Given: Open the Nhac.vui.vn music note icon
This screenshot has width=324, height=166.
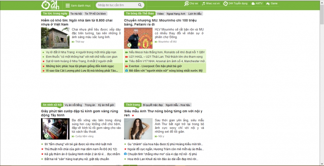Looking at the screenshot, I should [x=203, y=3].
